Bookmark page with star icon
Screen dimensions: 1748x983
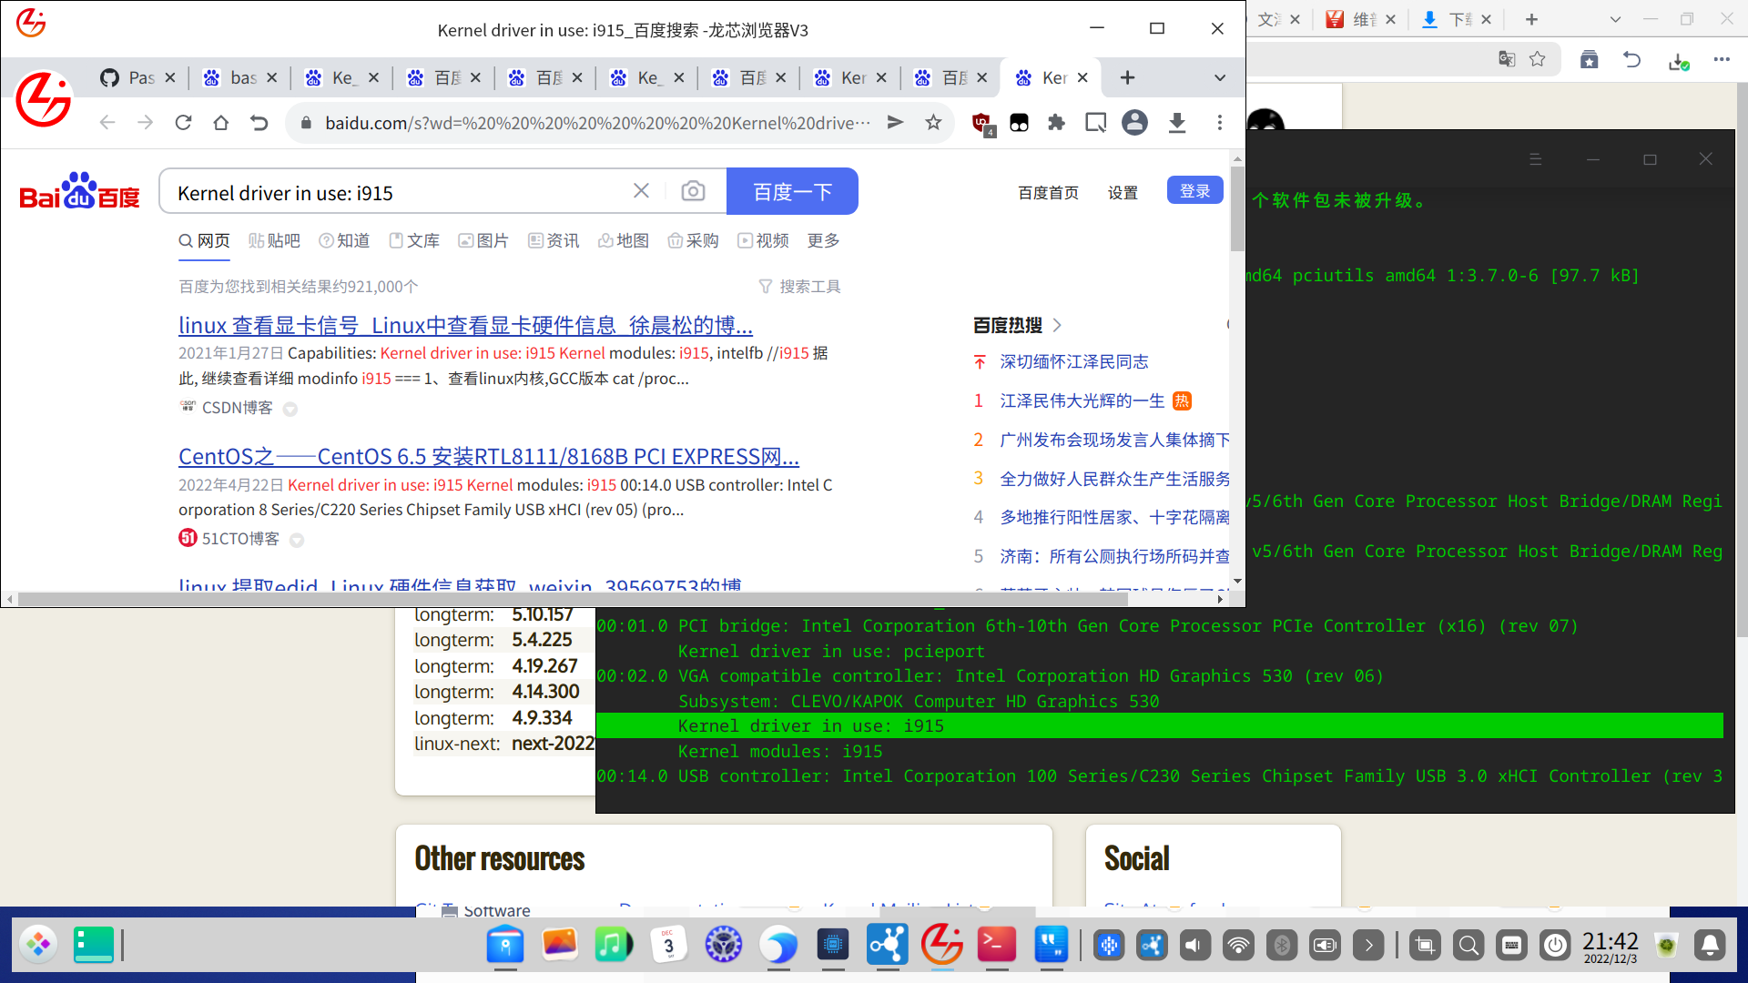click(933, 122)
